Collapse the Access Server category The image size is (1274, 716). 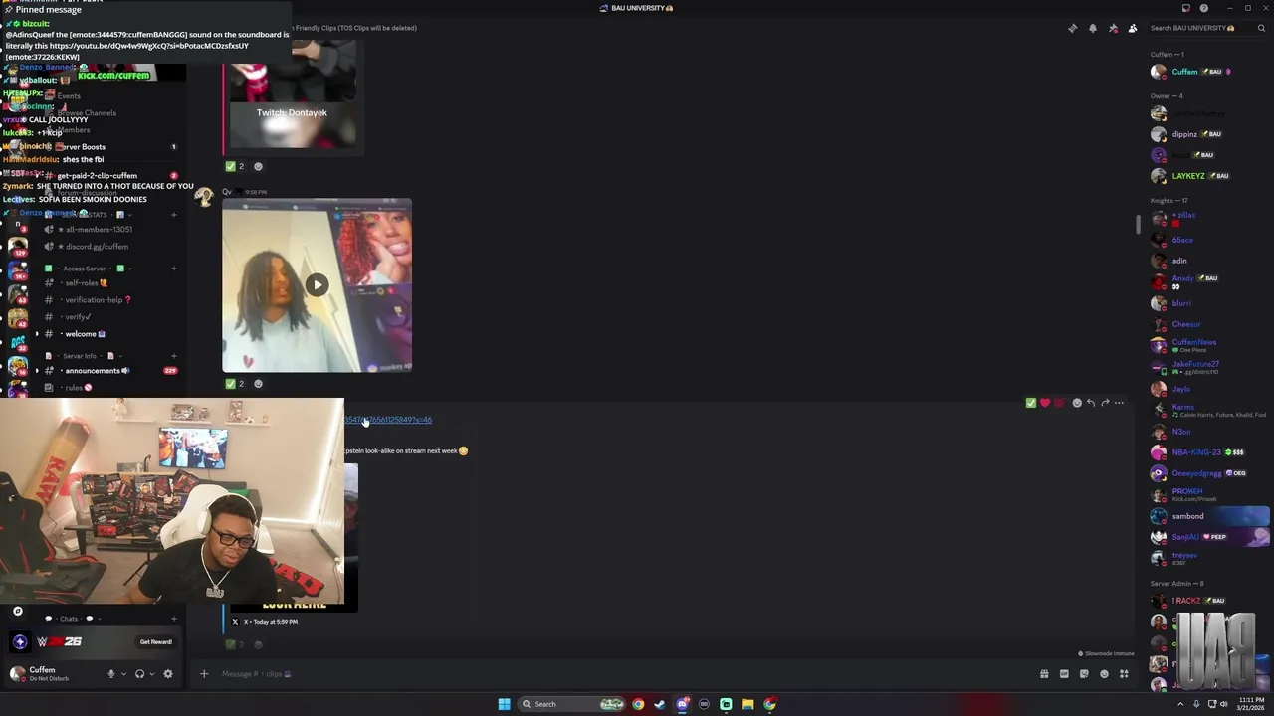click(x=84, y=268)
